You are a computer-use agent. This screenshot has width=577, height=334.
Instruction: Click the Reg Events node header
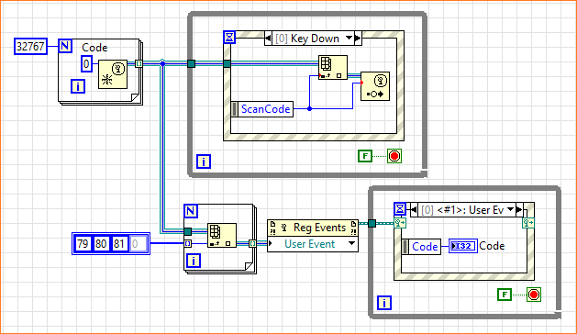[313, 228]
